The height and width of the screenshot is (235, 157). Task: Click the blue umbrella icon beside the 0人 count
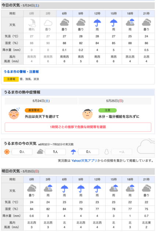pos(73,152)
